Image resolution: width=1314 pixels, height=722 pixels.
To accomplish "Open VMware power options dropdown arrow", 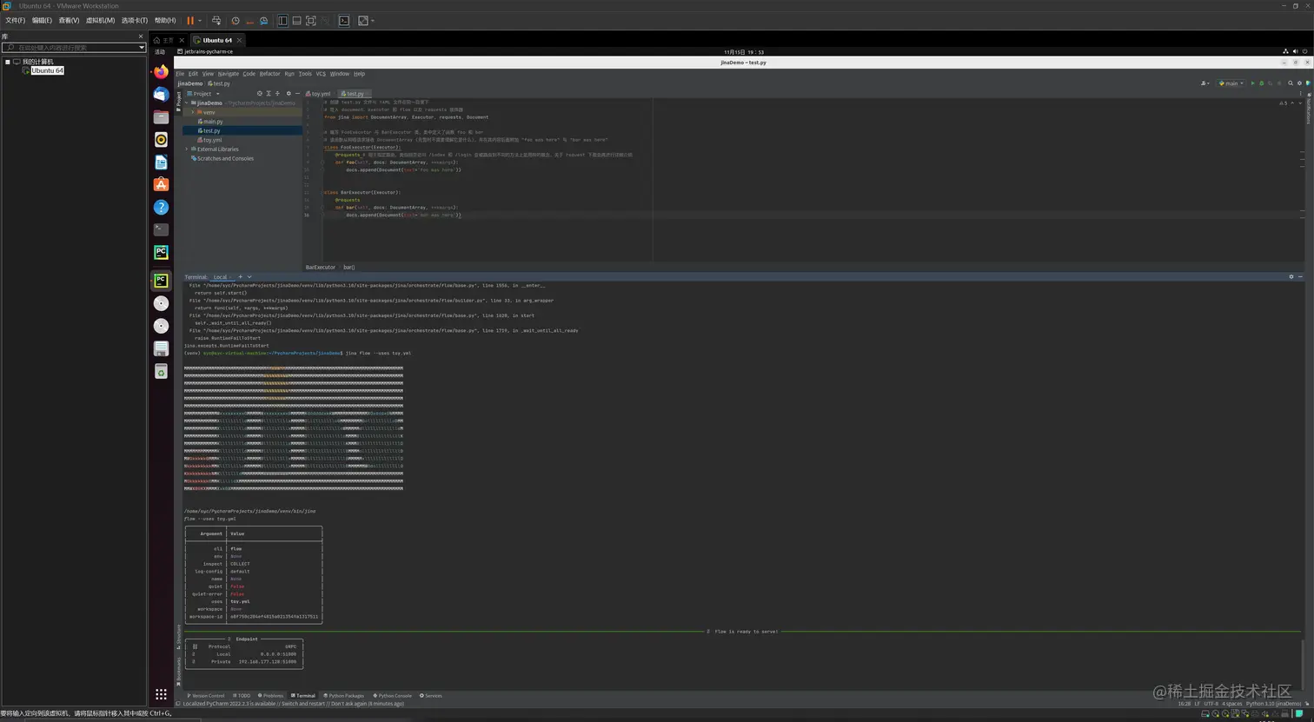I will coord(200,21).
